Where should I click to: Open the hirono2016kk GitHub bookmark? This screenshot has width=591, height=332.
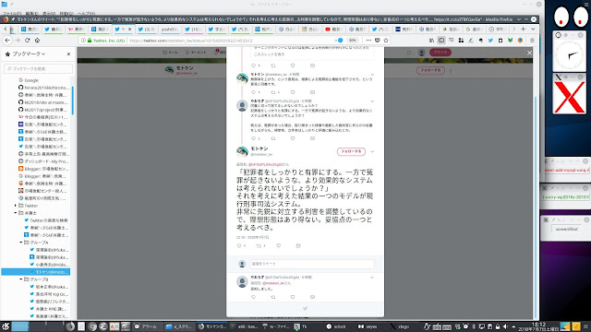(x=43, y=88)
